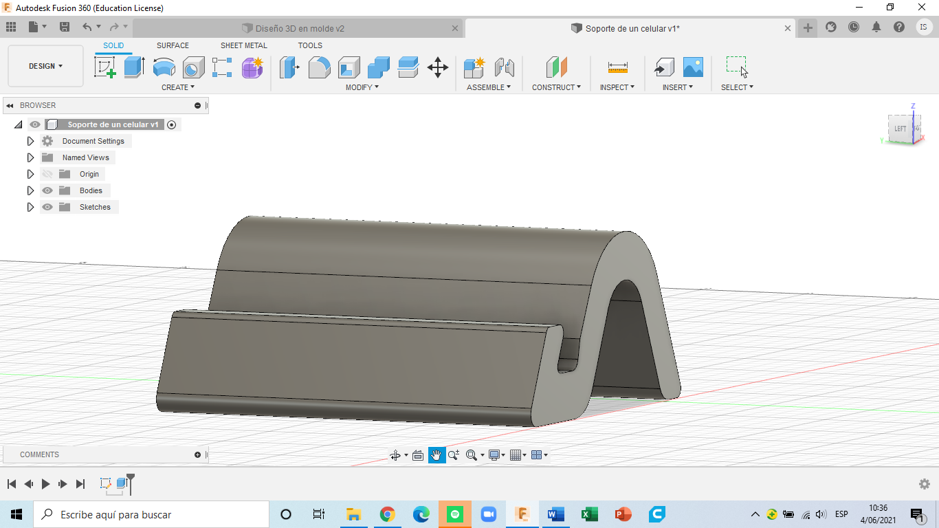Open the ASSEMBLE dropdown menu
Viewport: 939px width, 528px height.
tap(489, 87)
